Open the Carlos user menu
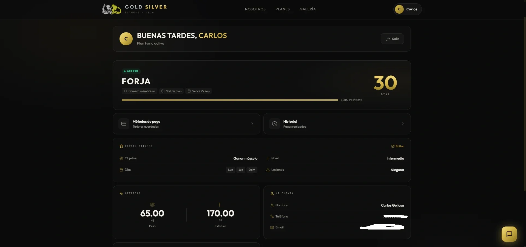Viewport: 526px width, 247px height. (x=407, y=9)
